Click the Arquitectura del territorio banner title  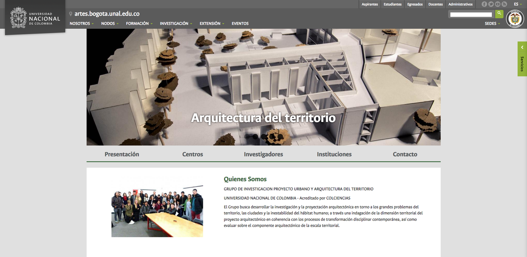(x=263, y=118)
